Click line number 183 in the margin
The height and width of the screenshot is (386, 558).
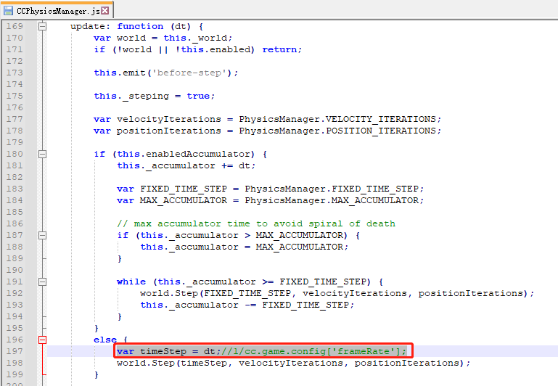coord(15,189)
